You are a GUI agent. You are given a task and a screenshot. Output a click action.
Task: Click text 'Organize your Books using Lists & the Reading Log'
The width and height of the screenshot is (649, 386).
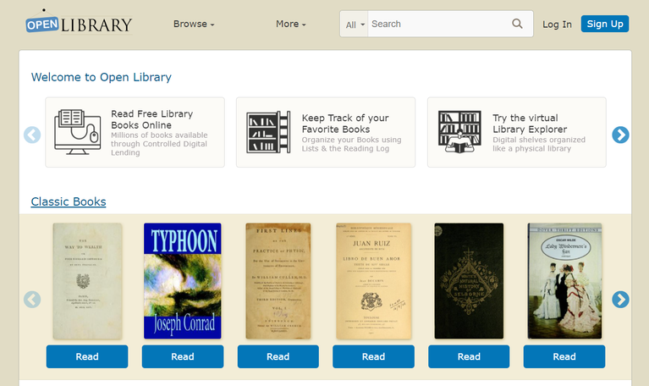(351, 144)
